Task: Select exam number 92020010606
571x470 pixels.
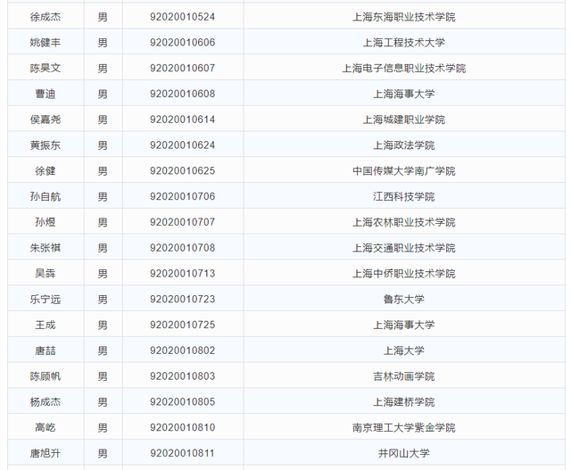Action: [x=182, y=42]
